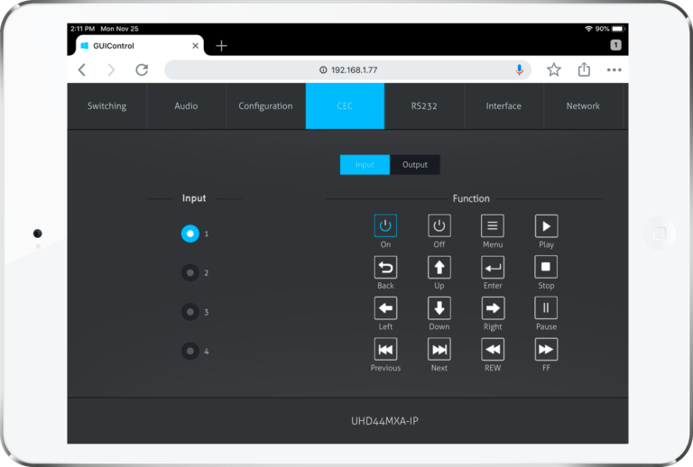693x467 pixels.
Task: Click the Enter function icon
Action: pyautogui.click(x=493, y=267)
